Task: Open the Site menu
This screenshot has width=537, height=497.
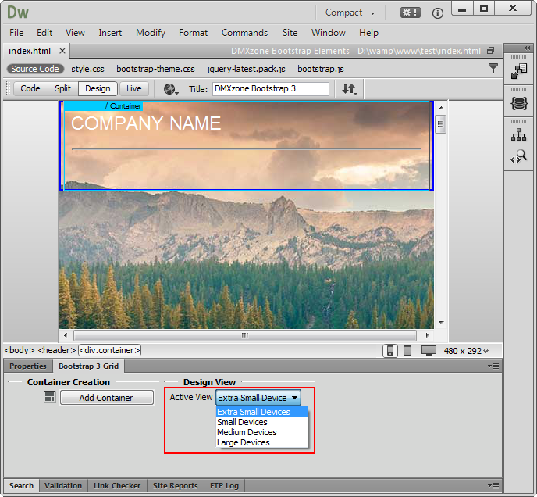Action: 290,33
